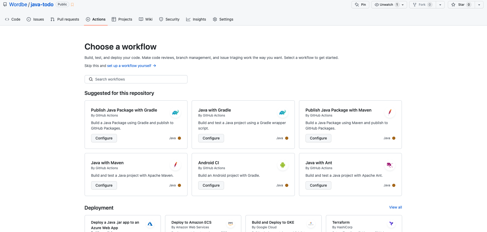This screenshot has width=487, height=232.
Task: Click the eye icon on the Unwatch button
Action: coord(377,5)
